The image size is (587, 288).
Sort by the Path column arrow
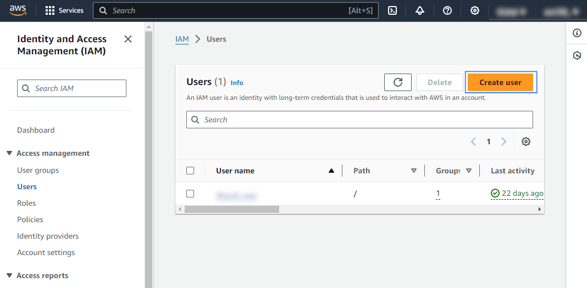414,171
